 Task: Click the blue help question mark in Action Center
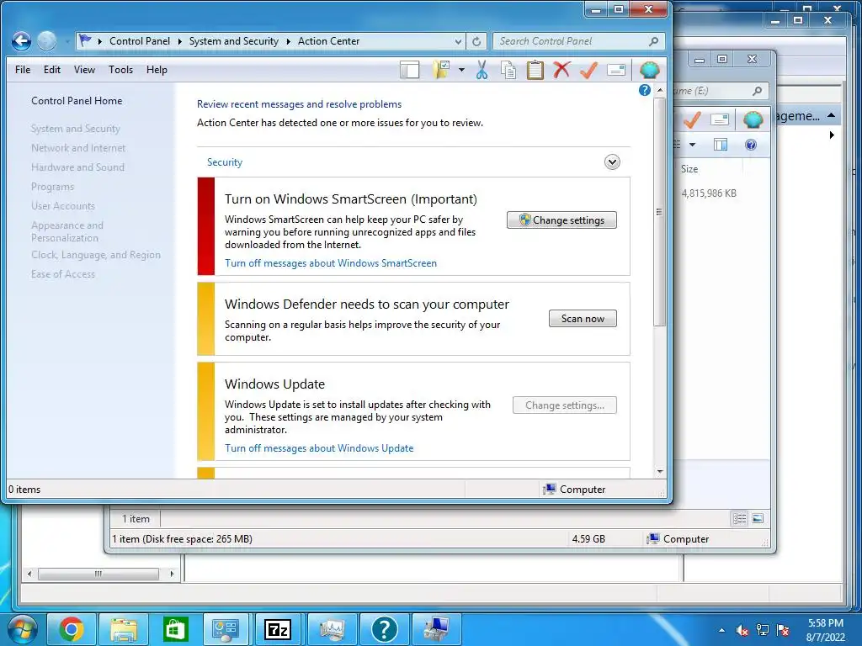(645, 90)
